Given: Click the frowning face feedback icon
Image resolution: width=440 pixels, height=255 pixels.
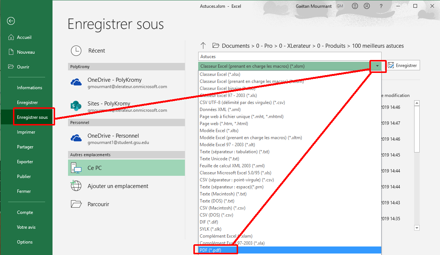Looking at the screenshot, I should [367, 6].
